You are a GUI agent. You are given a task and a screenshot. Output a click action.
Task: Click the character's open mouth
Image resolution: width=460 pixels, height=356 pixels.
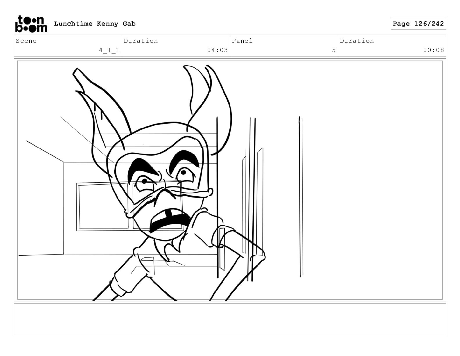tap(170, 221)
